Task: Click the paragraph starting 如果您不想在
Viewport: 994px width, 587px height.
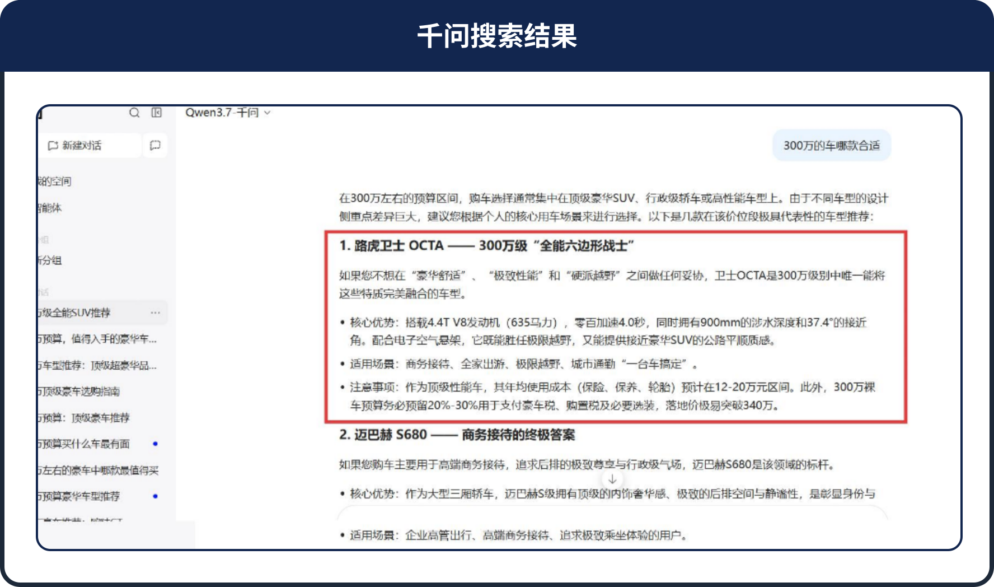Action: (612, 285)
